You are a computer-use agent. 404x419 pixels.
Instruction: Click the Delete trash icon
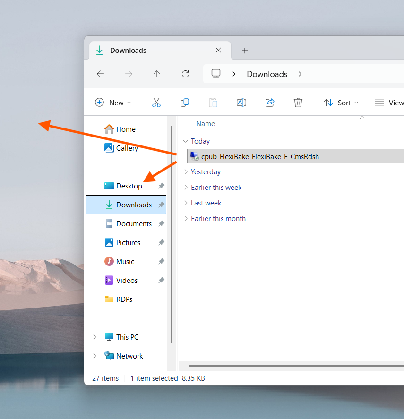[x=298, y=103]
